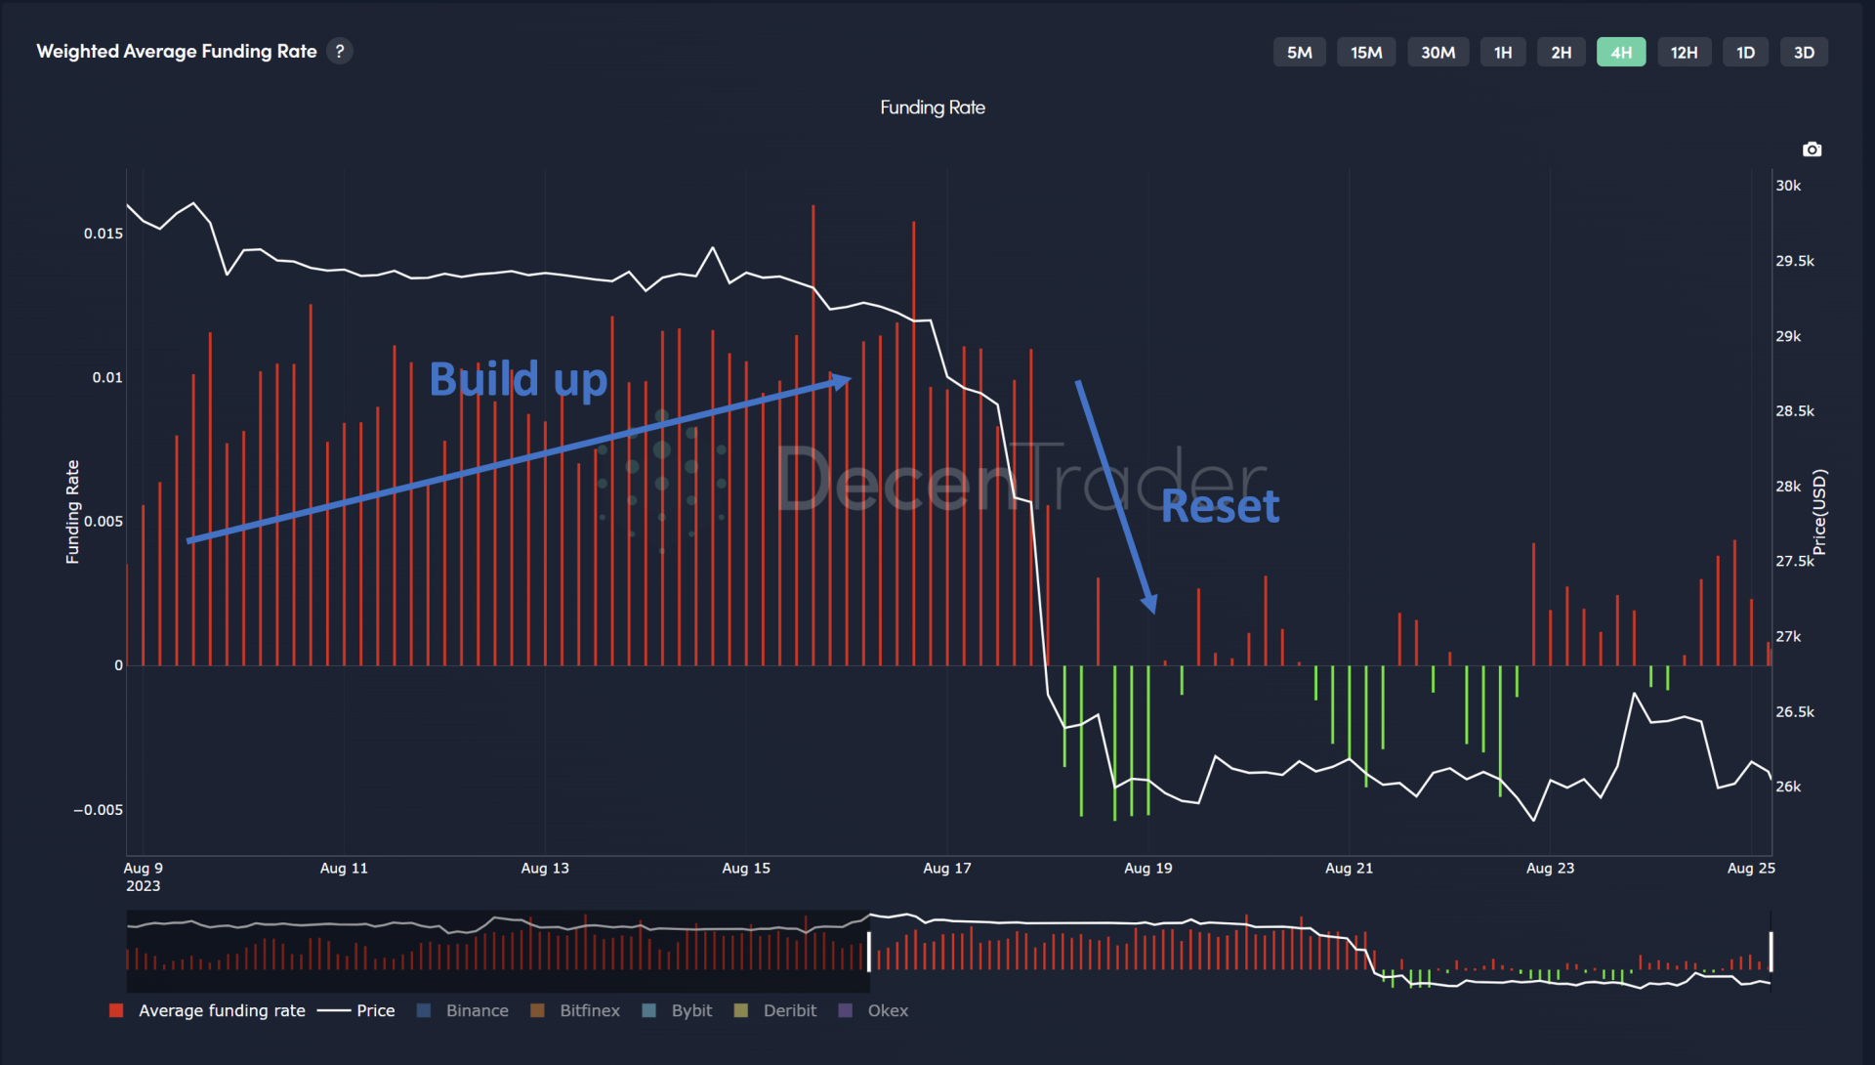The image size is (1875, 1065).
Task: Select the 12H timeframe
Action: click(1684, 53)
